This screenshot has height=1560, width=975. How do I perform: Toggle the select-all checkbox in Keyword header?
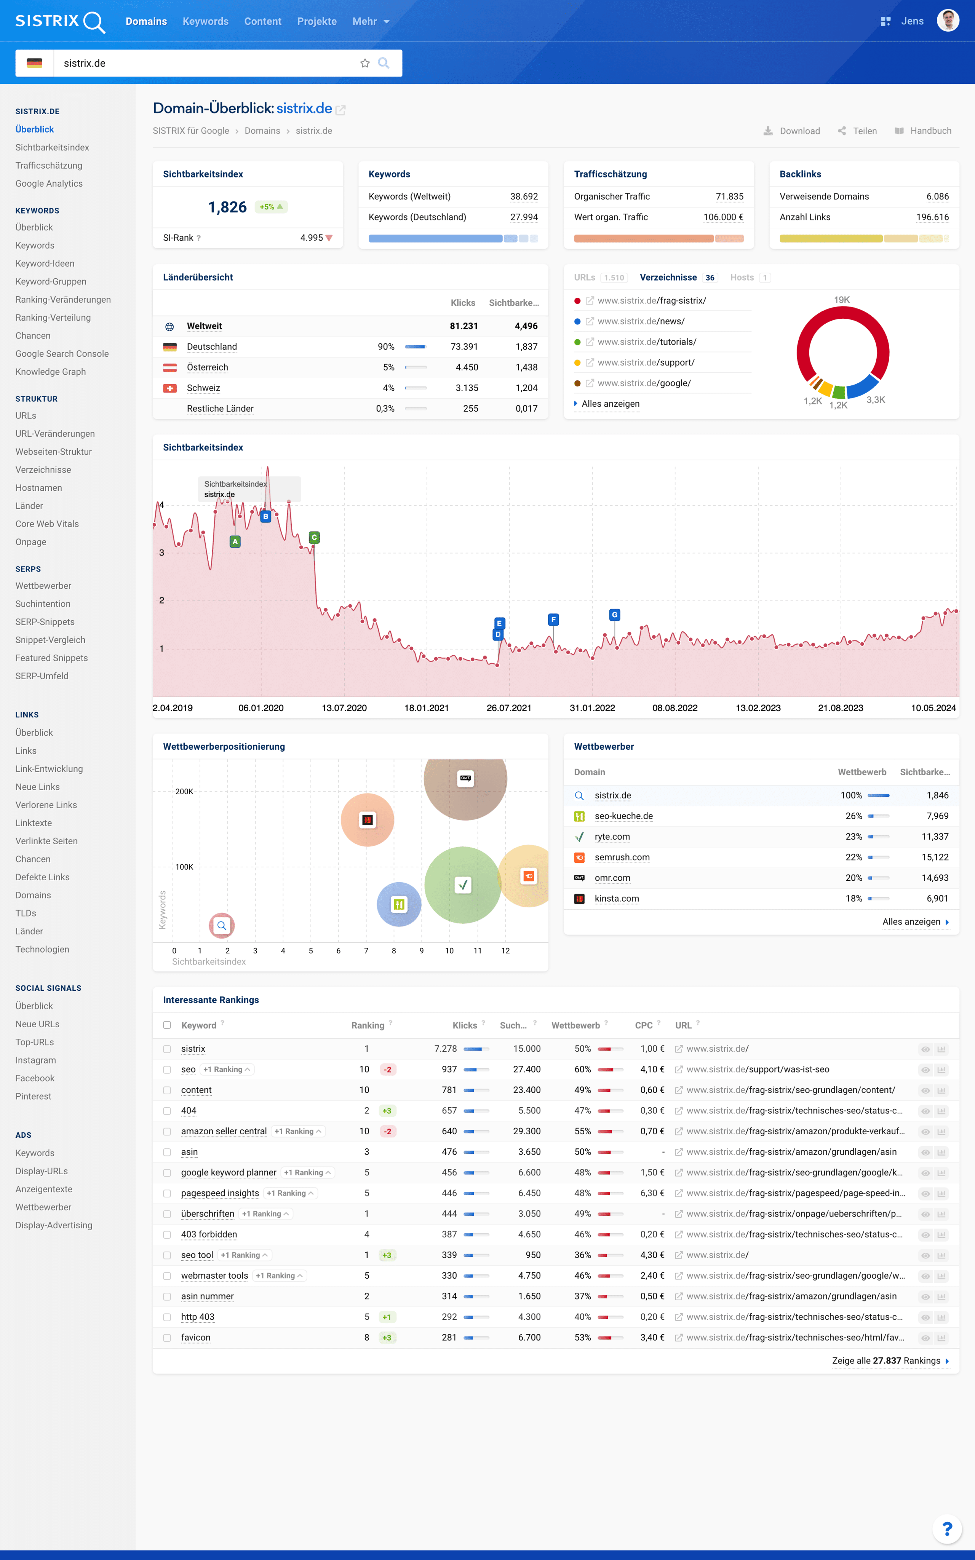point(167,1025)
